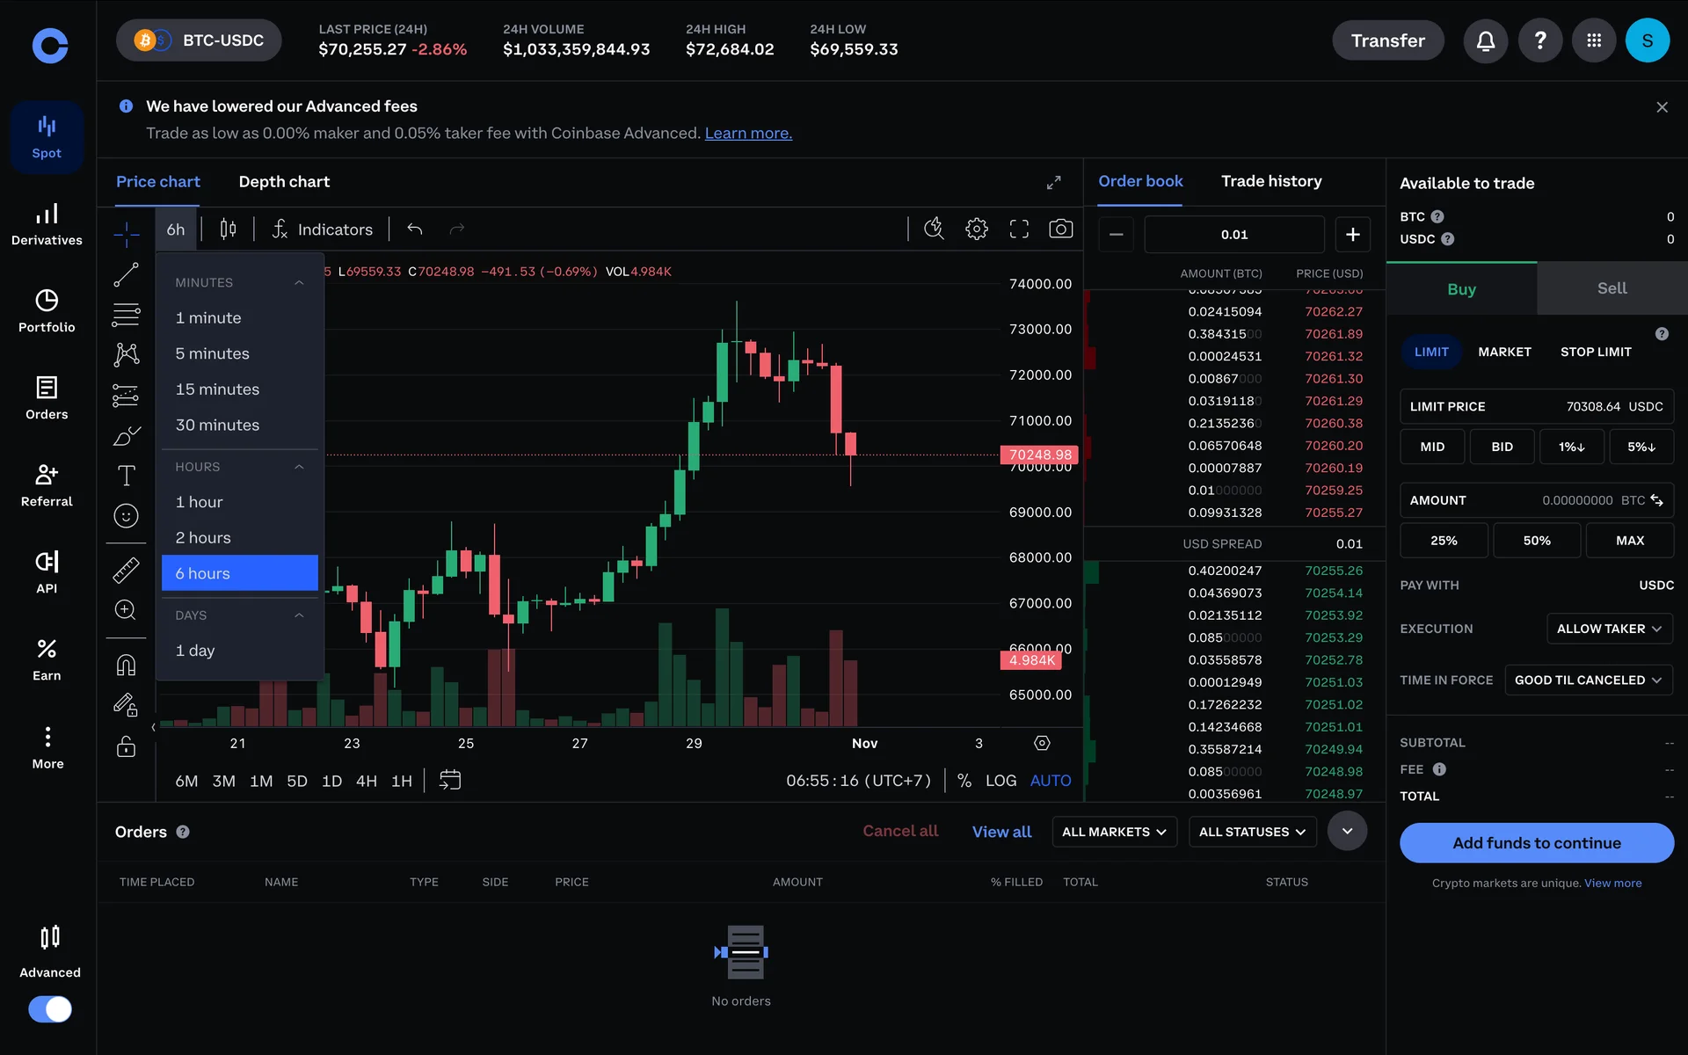Click the candlestick chart style icon
Screen dimensions: 1688x1055
228,229
